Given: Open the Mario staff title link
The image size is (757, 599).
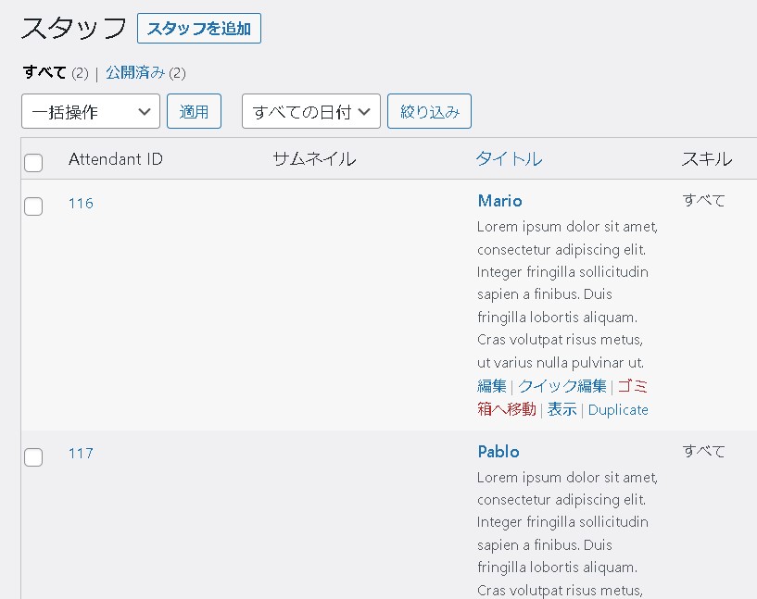Looking at the screenshot, I should tap(499, 201).
